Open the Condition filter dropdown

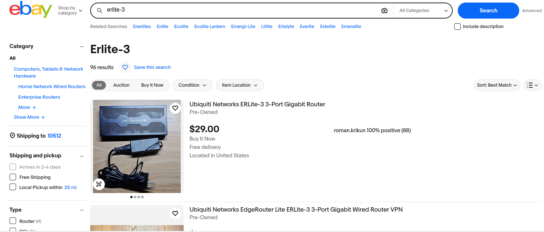tap(192, 85)
